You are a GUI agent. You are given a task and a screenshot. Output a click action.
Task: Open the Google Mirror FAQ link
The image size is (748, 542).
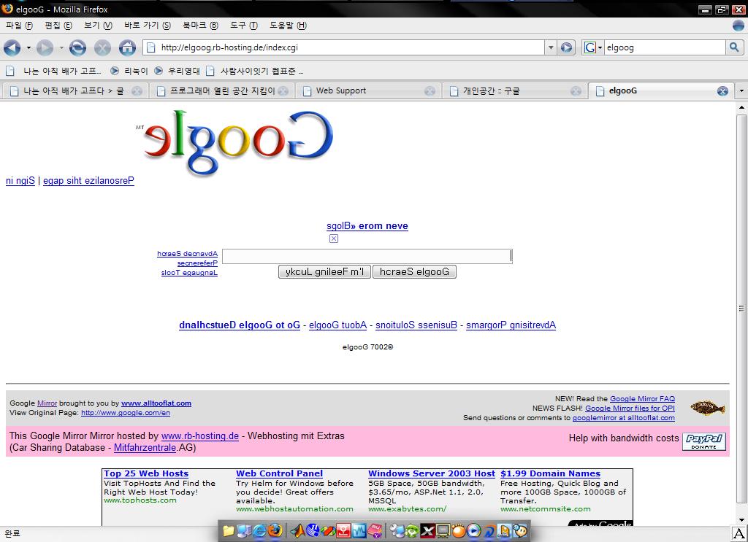coord(642,398)
